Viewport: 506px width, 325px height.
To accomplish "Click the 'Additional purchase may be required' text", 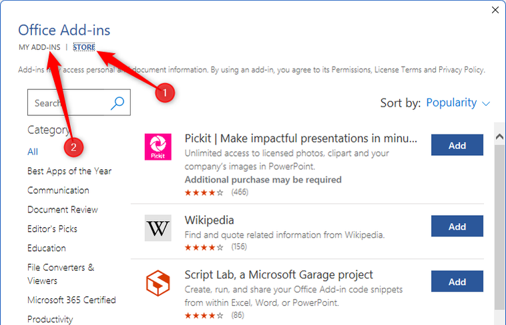I will click(263, 180).
